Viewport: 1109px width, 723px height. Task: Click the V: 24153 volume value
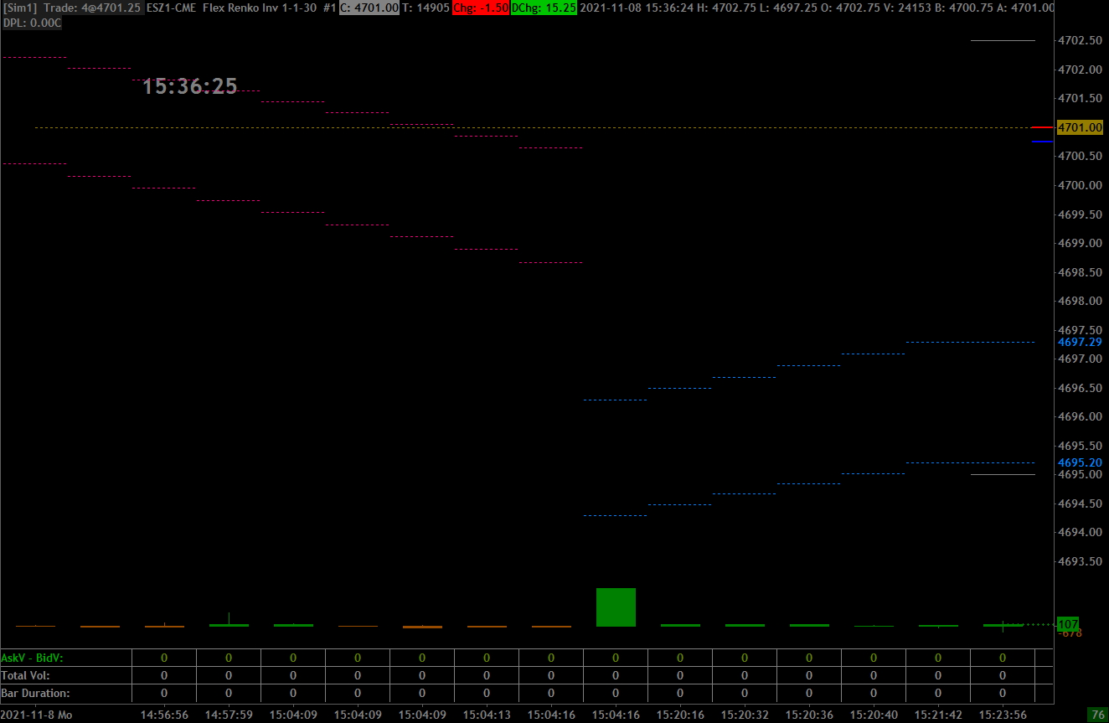(909, 8)
